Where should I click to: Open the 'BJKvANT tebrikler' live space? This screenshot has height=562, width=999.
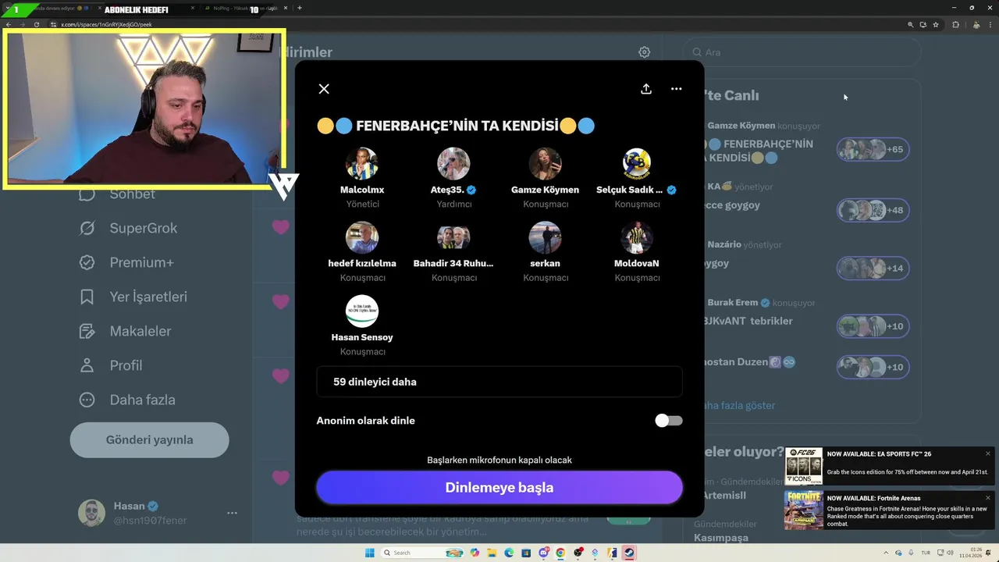[x=748, y=321]
